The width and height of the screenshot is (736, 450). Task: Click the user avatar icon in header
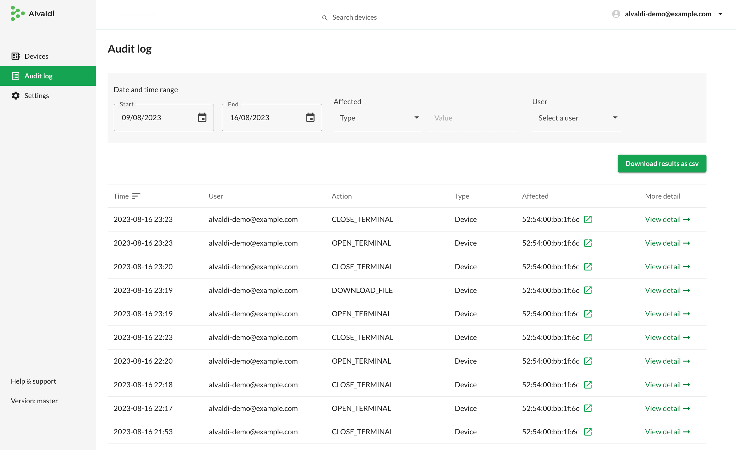point(616,14)
